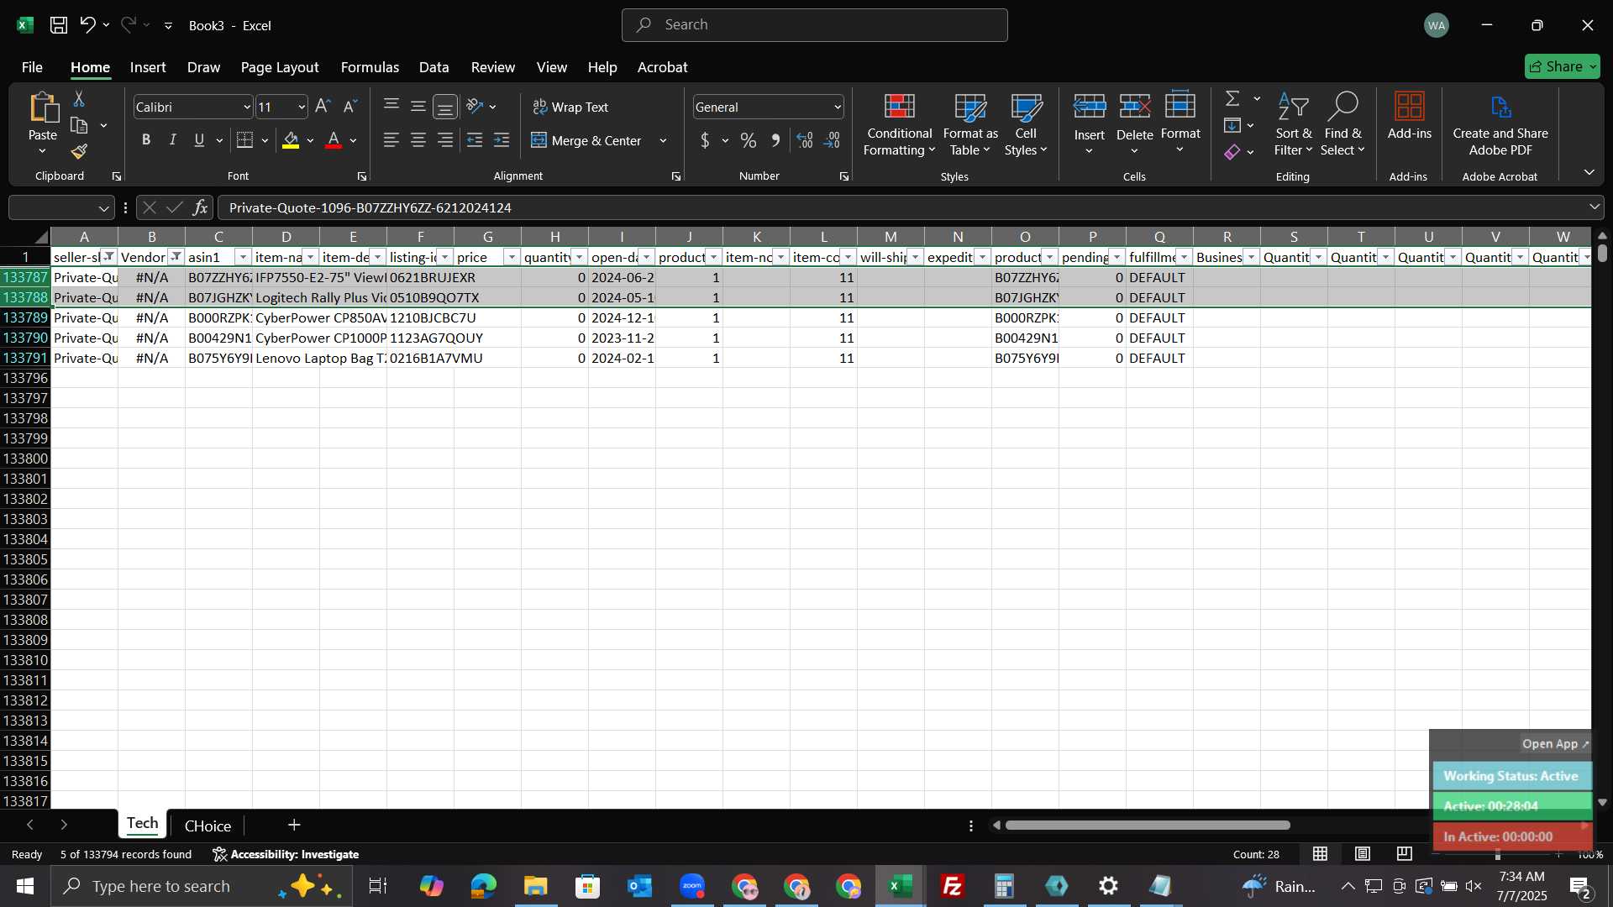Screen dimensions: 1613x907
Task: Click the Save icon in title bar
Action: point(59,25)
